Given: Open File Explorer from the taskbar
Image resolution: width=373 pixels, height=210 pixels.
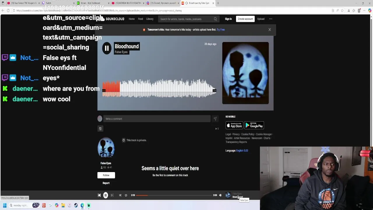Looking at the screenshot, I should [63, 205].
